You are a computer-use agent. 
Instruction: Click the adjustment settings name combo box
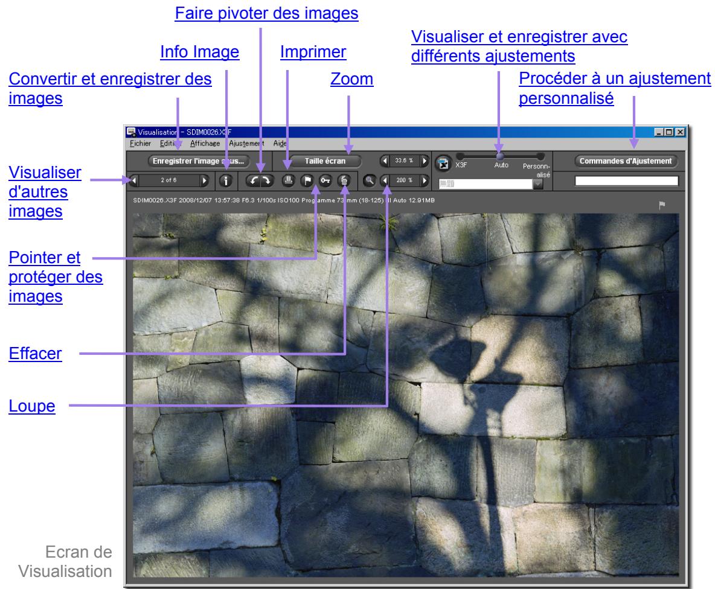click(x=486, y=184)
